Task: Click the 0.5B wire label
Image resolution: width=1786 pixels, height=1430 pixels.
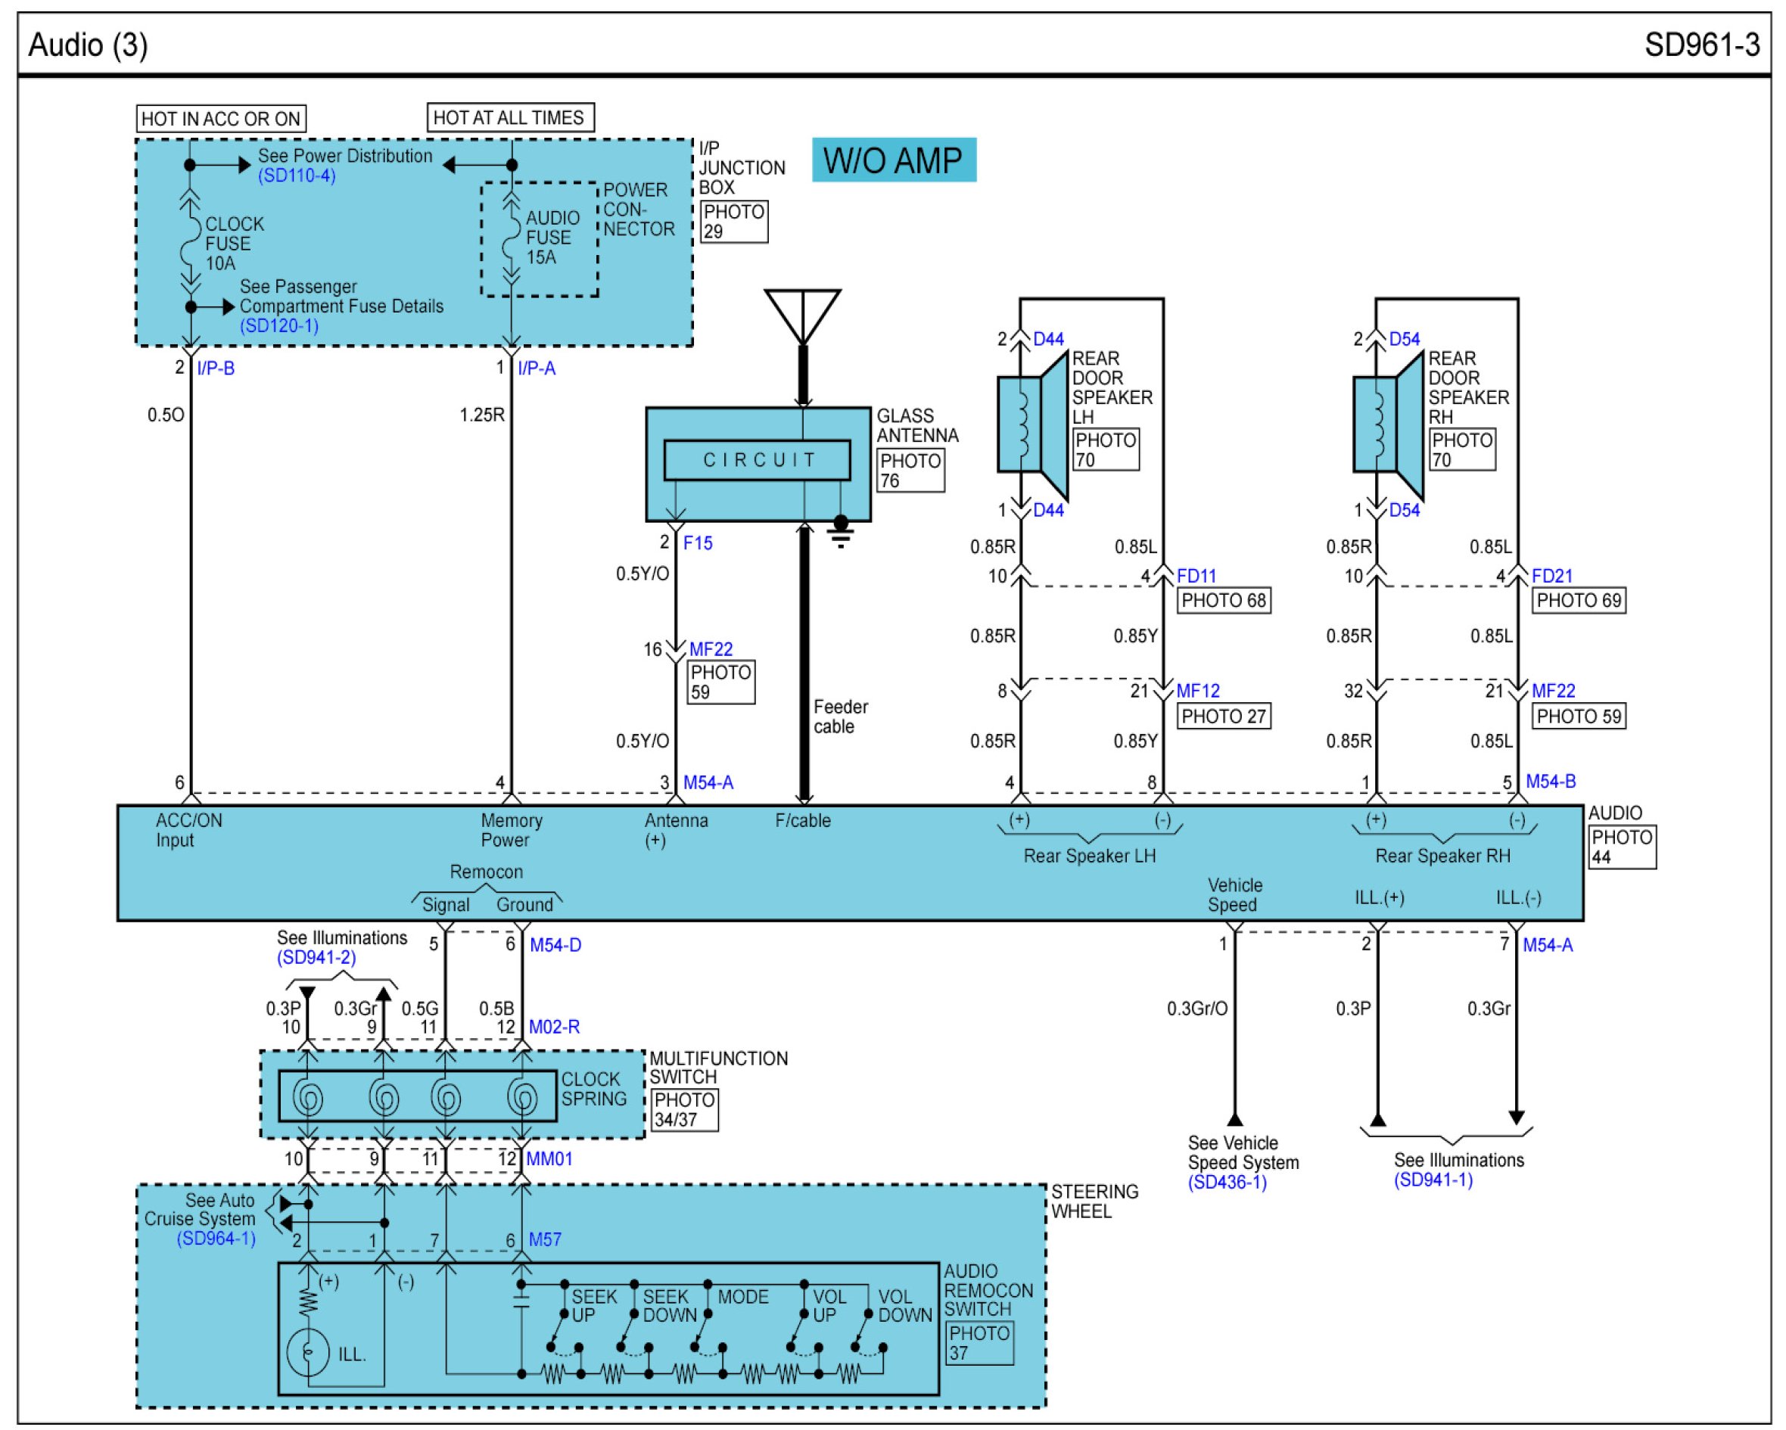Action: point(497,1009)
